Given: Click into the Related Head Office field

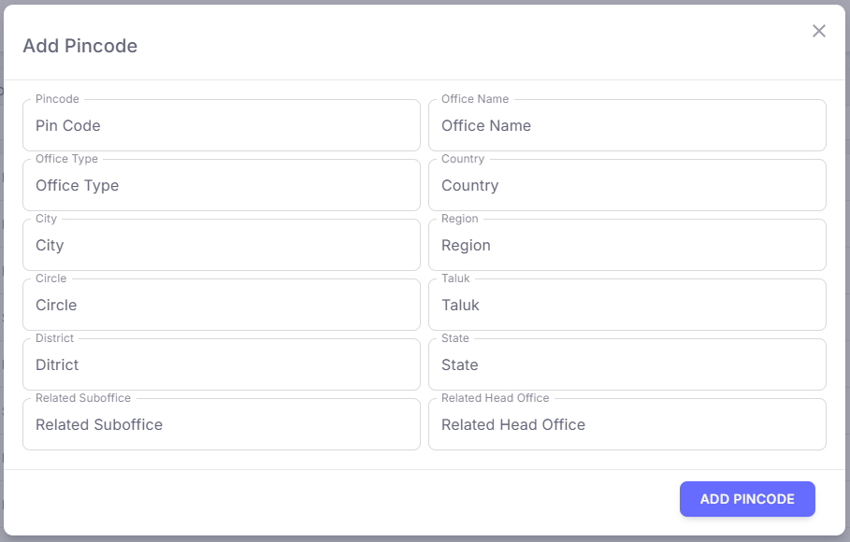Looking at the screenshot, I should click(627, 425).
